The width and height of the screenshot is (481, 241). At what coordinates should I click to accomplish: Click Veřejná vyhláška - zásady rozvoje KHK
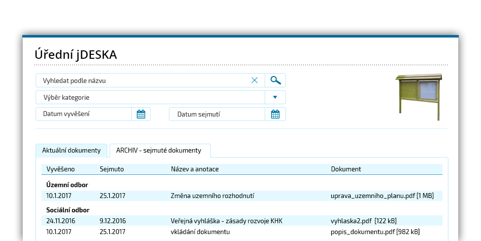226,221
